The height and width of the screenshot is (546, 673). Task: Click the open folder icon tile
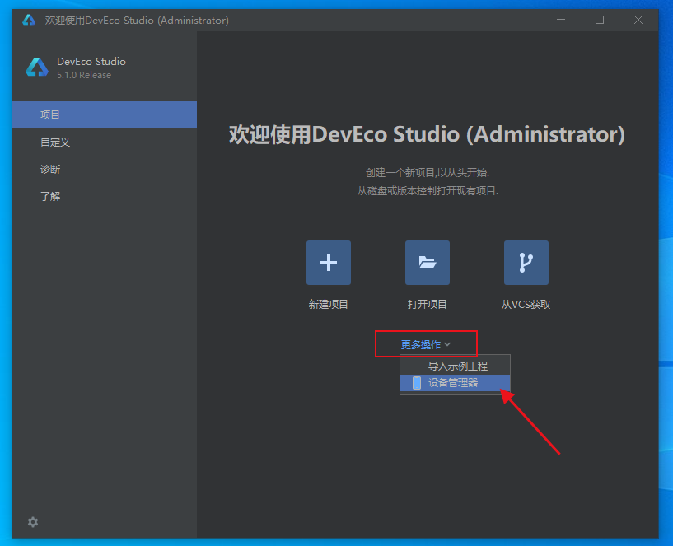tap(427, 263)
